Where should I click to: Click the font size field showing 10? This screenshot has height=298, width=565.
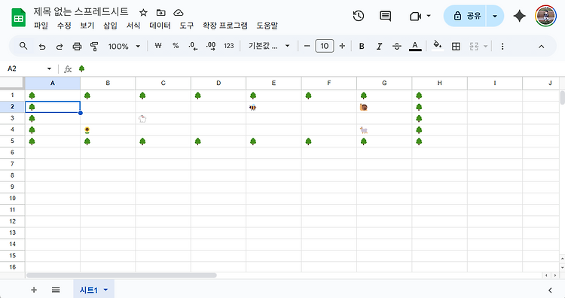pos(324,46)
